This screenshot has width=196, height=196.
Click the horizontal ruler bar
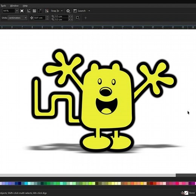click(98, 27)
